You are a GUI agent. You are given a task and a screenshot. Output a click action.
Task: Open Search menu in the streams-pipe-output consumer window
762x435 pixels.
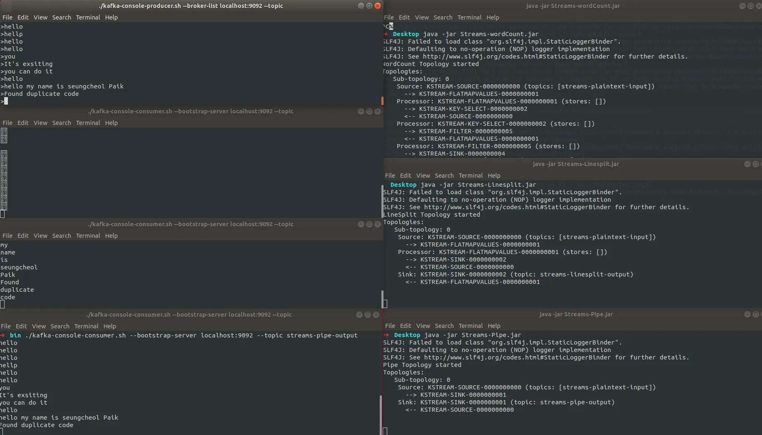pos(60,326)
